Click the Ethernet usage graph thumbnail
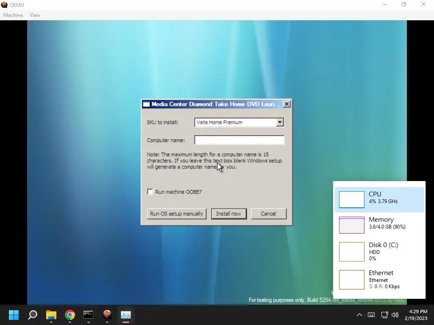This screenshot has height=325, width=434. pyautogui.click(x=351, y=280)
